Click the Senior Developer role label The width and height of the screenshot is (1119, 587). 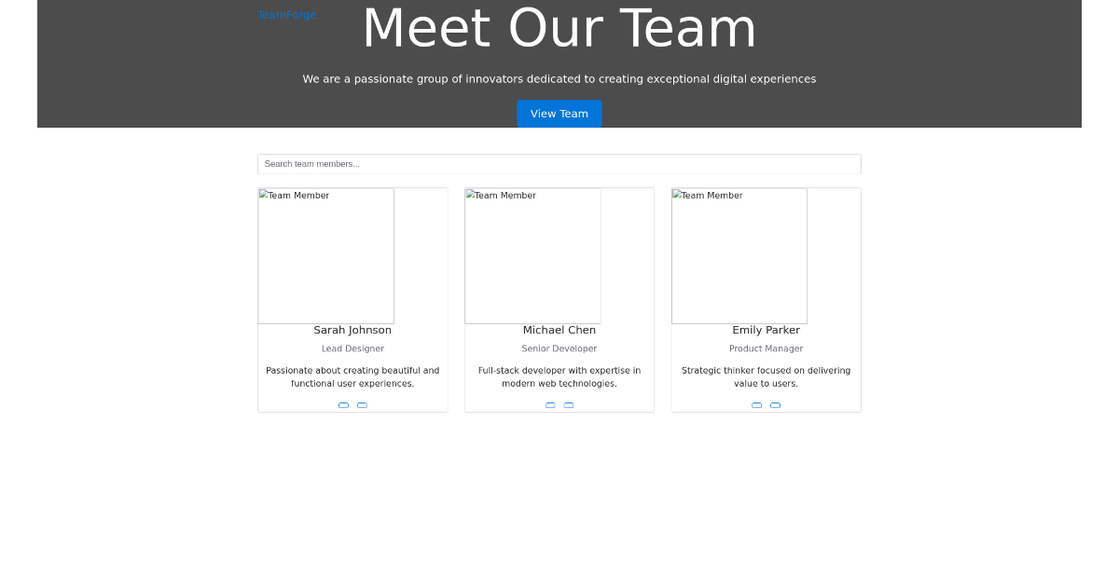click(559, 348)
